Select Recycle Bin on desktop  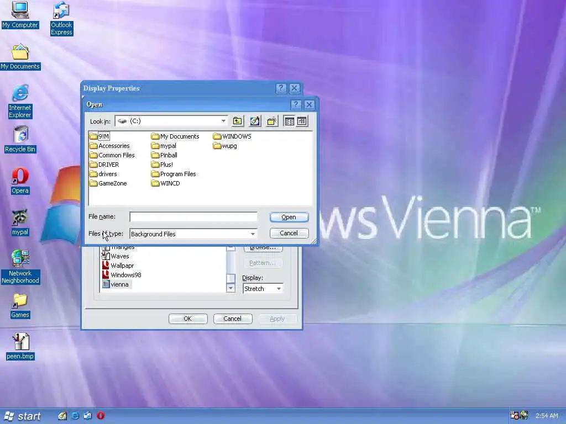[x=20, y=139]
